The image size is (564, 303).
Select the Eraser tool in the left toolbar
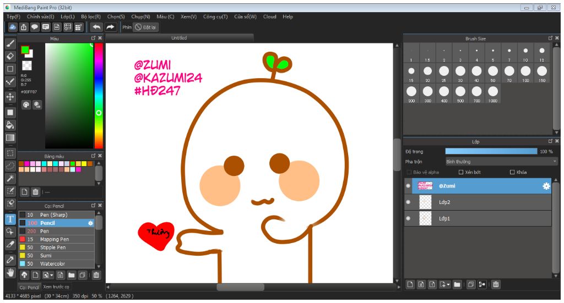[x=10, y=56]
